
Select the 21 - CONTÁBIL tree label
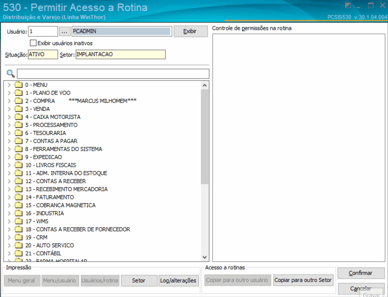[43, 254]
